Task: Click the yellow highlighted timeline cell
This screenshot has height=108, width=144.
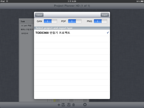Action: click(55, 100)
